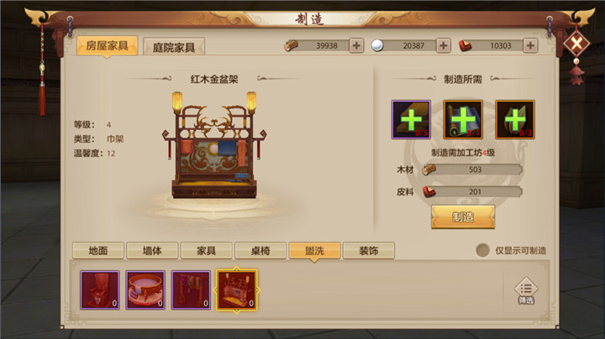Show the 家具 category items

206,251
